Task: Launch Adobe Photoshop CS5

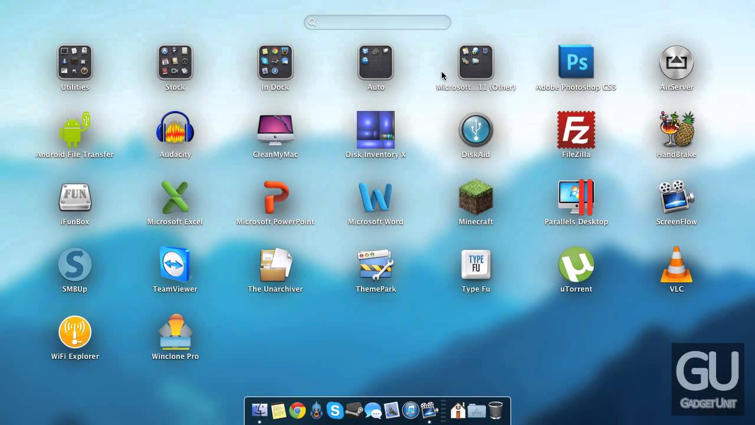Action: 576,62
